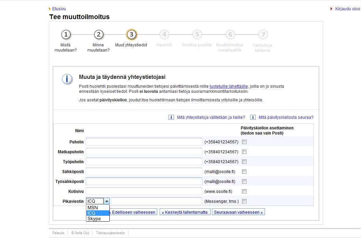361x240 pixels.
Task: Click the large blue info icon
Action: point(67,79)
